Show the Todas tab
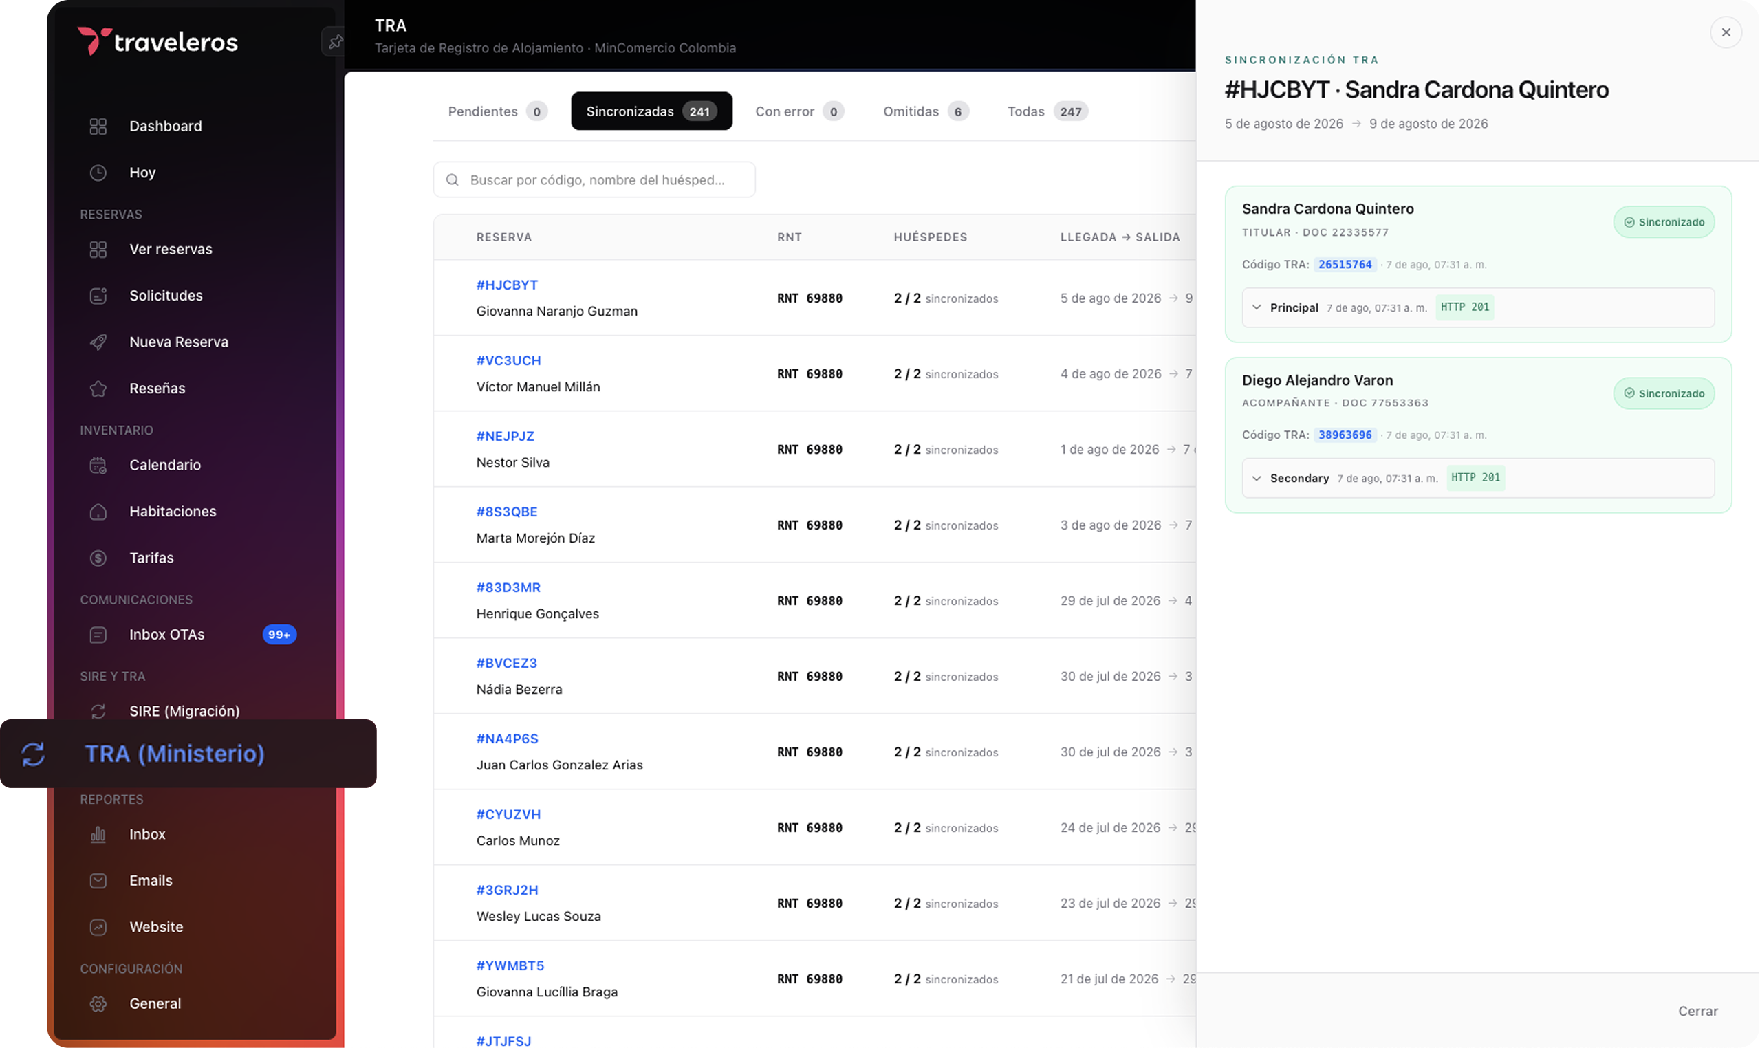Screen dimensions: 1760x1048 tap(1047, 111)
